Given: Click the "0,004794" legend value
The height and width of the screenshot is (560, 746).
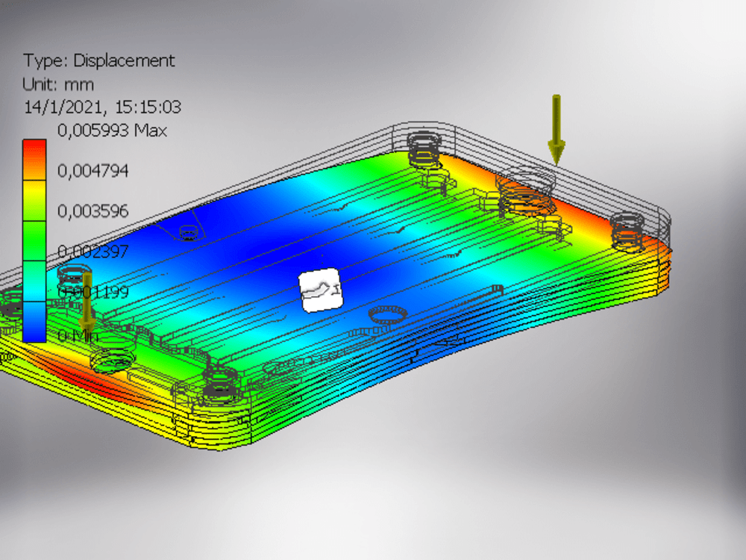Looking at the screenshot, I should (93, 170).
